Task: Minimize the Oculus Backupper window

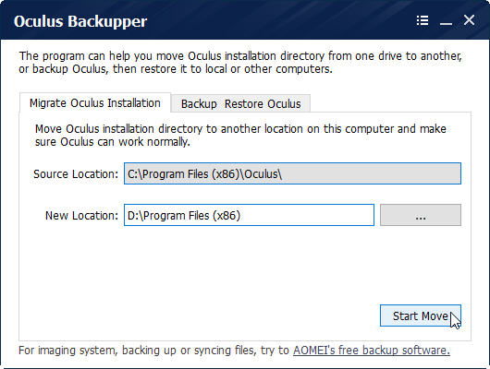Action: pos(446,21)
